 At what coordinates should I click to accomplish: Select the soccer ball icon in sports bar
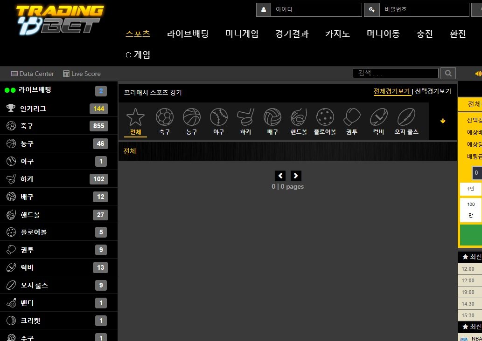[164, 117]
